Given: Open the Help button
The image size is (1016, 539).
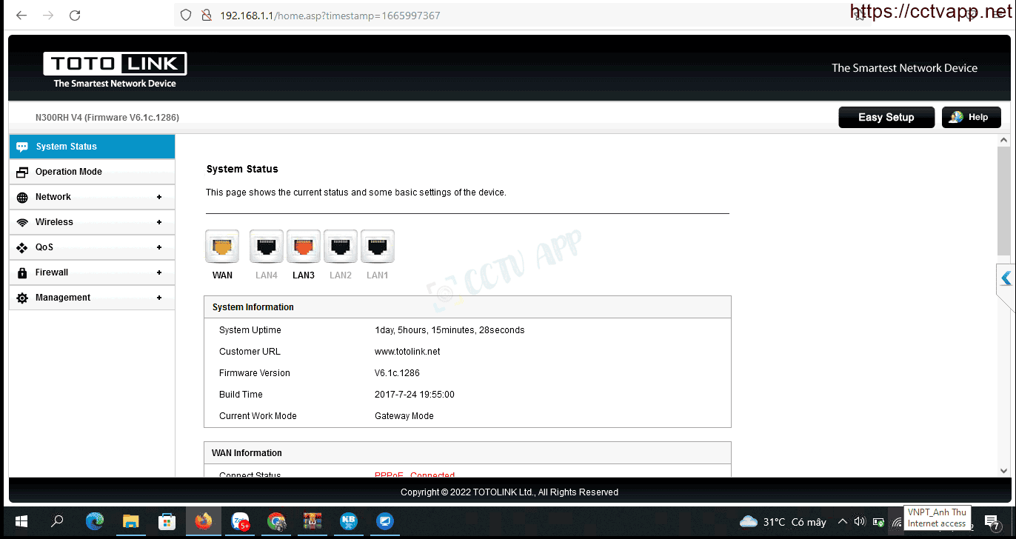Looking at the screenshot, I should 972,117.
